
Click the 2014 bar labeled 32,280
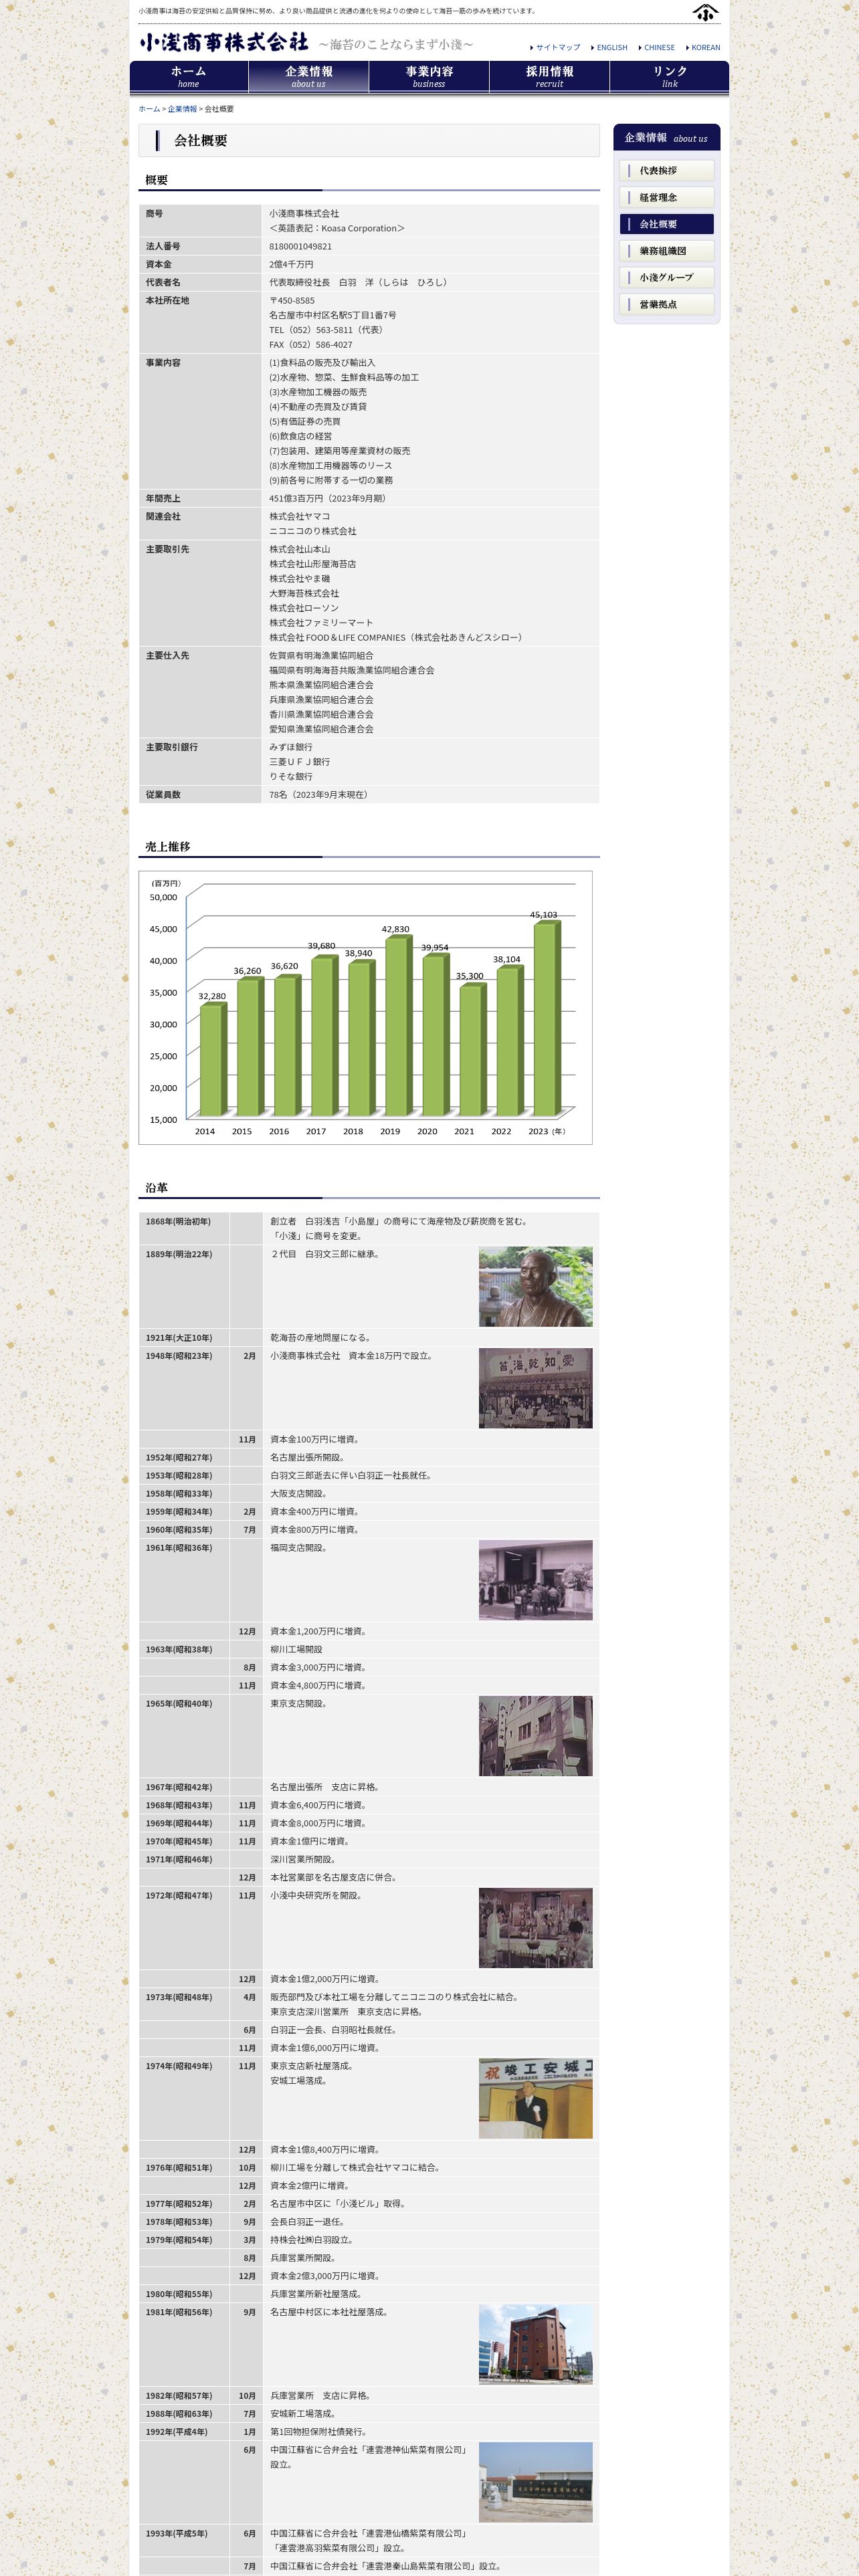(212, 1060)
